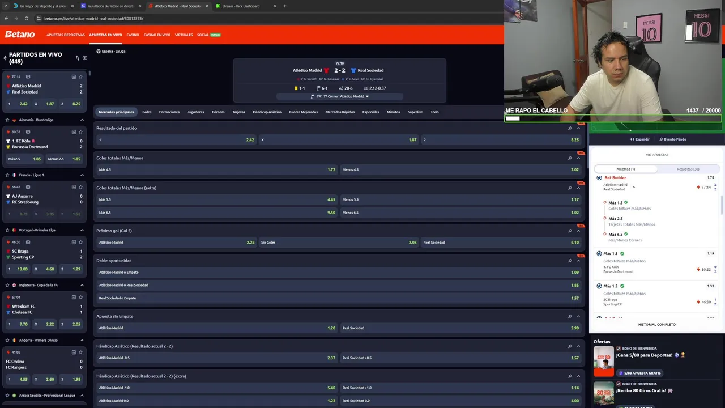
Task: Star the Alemania - Bundesliga league
Action: pyautogui.click(x=7, y=120)
